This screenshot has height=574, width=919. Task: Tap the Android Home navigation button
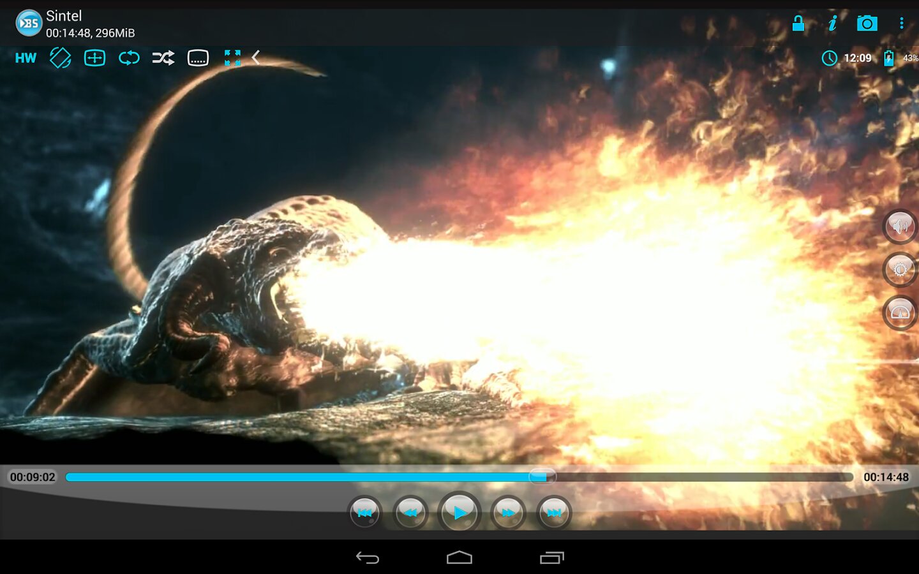[459, 558]
